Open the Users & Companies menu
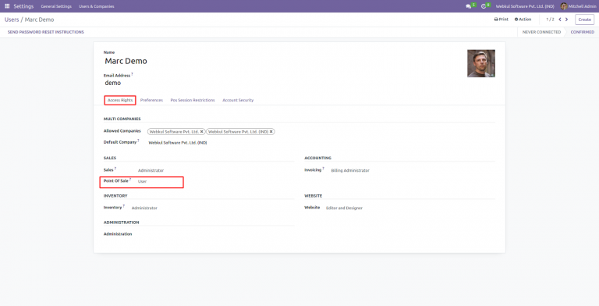 click(x=96, y=6)
